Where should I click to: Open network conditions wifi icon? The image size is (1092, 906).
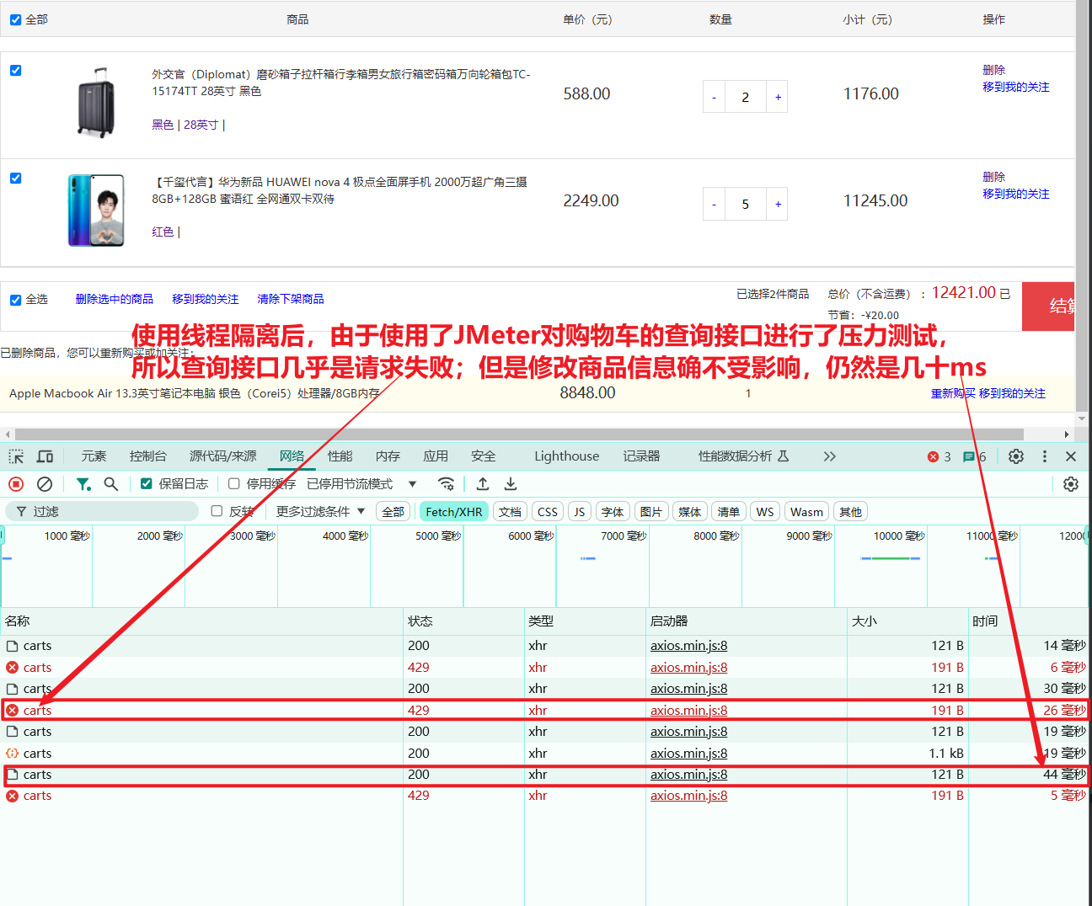pyautogui.click(x=446, y=484)
